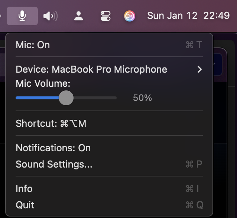Toggle Notifications: On menu item
Image resolution: width=237 pixels, height=218 pixels.
pyautogui.click(x=109, y=148)
